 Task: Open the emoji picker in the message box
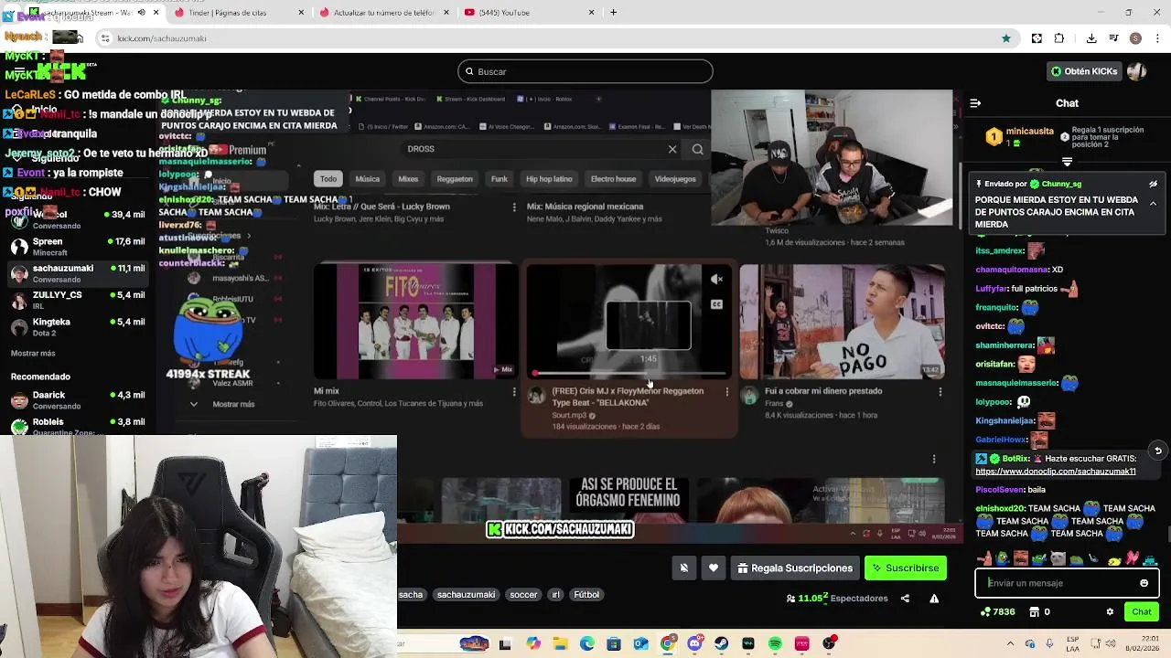1144,583
